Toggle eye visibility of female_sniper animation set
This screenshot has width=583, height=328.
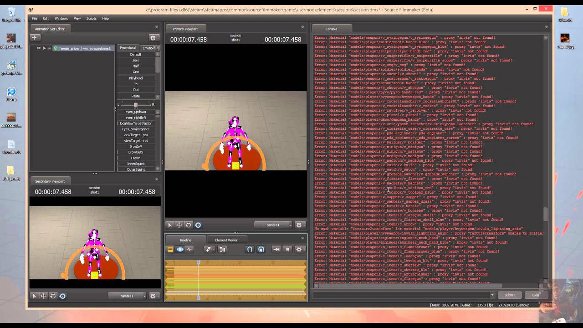(x=39, y=48)
